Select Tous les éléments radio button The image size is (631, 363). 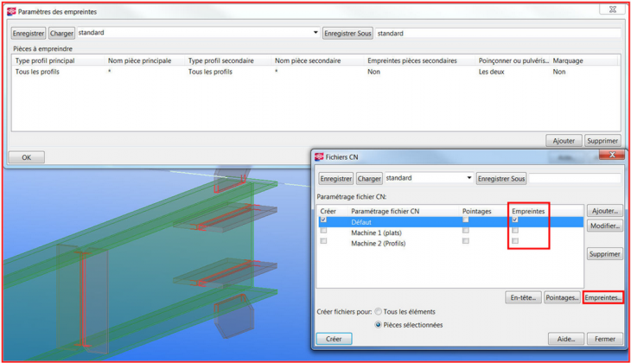(x=379, y=311)
